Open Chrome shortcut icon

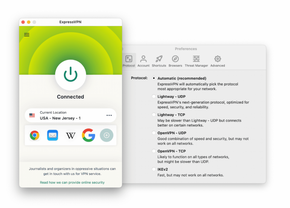point(35,135)
